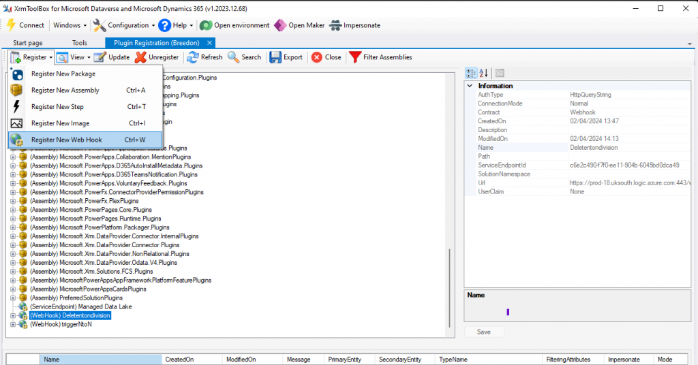Switch to the Start page tab
Screen dimensions: 698x365
click(28, 43)
